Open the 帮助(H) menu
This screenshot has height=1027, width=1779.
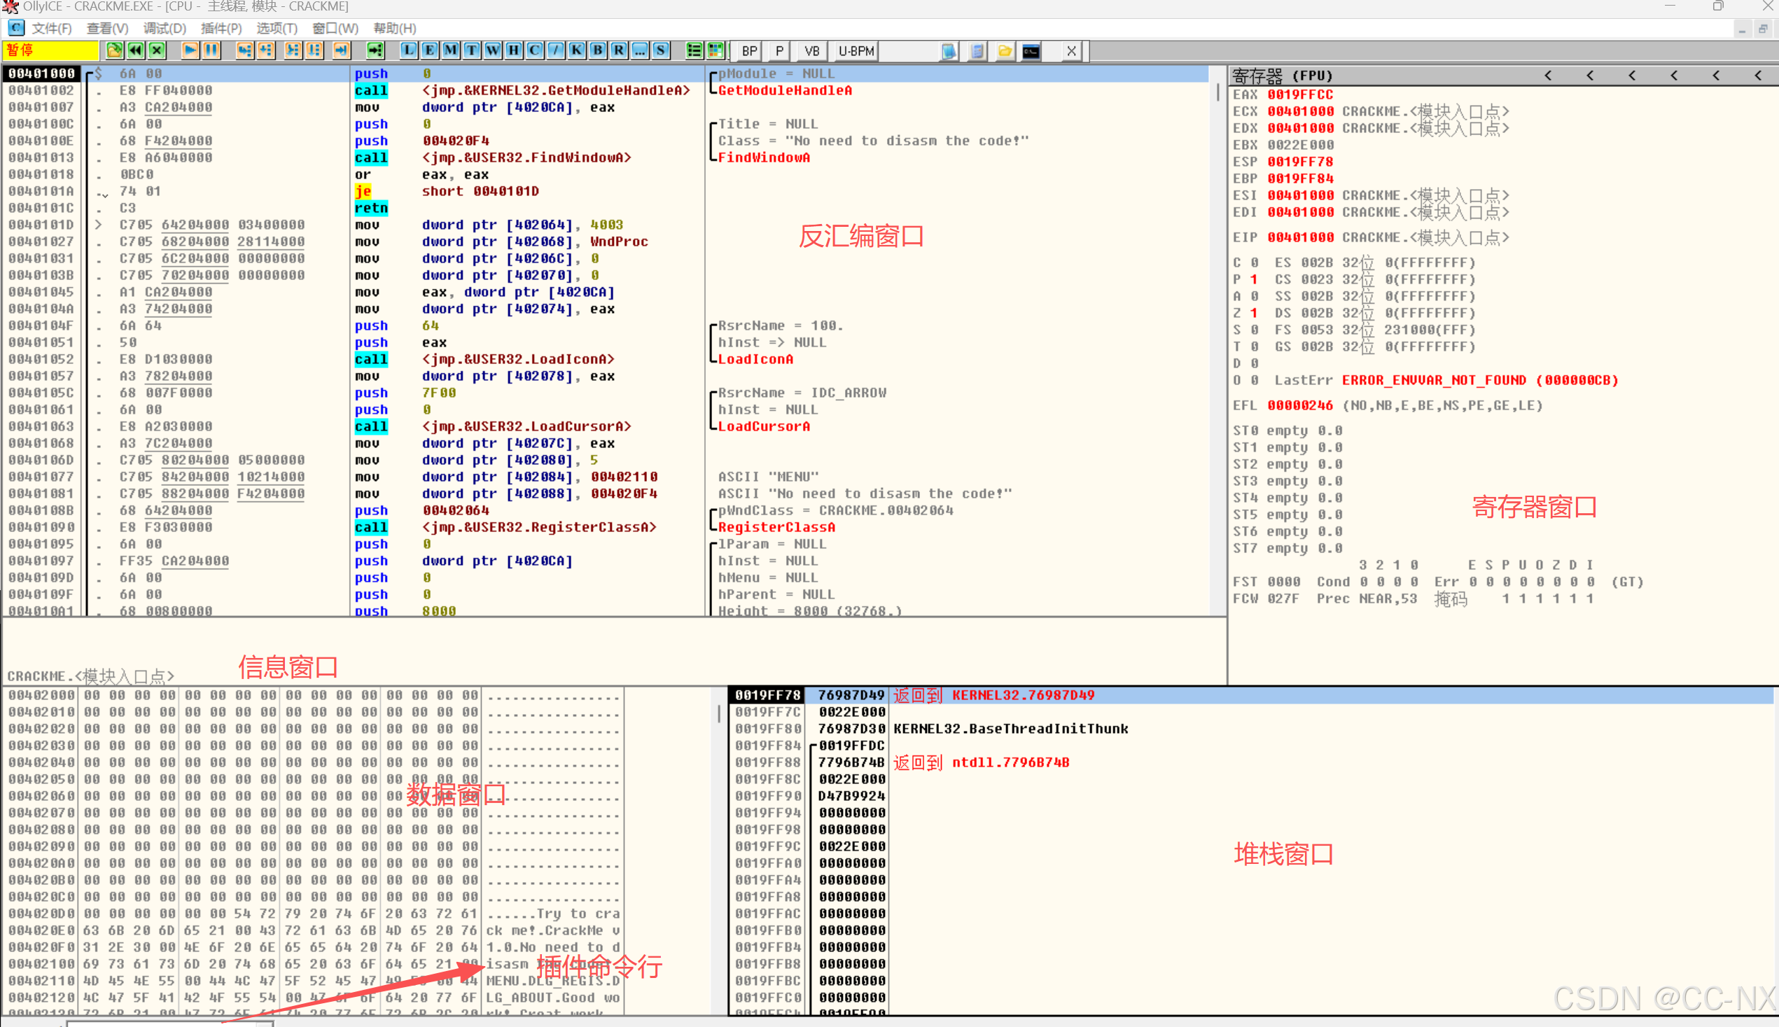coord(394,28)
